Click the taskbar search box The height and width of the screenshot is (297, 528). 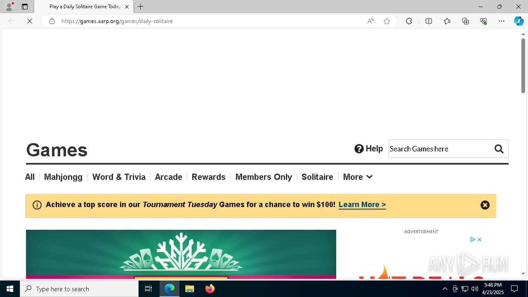(x=79, y=289)
